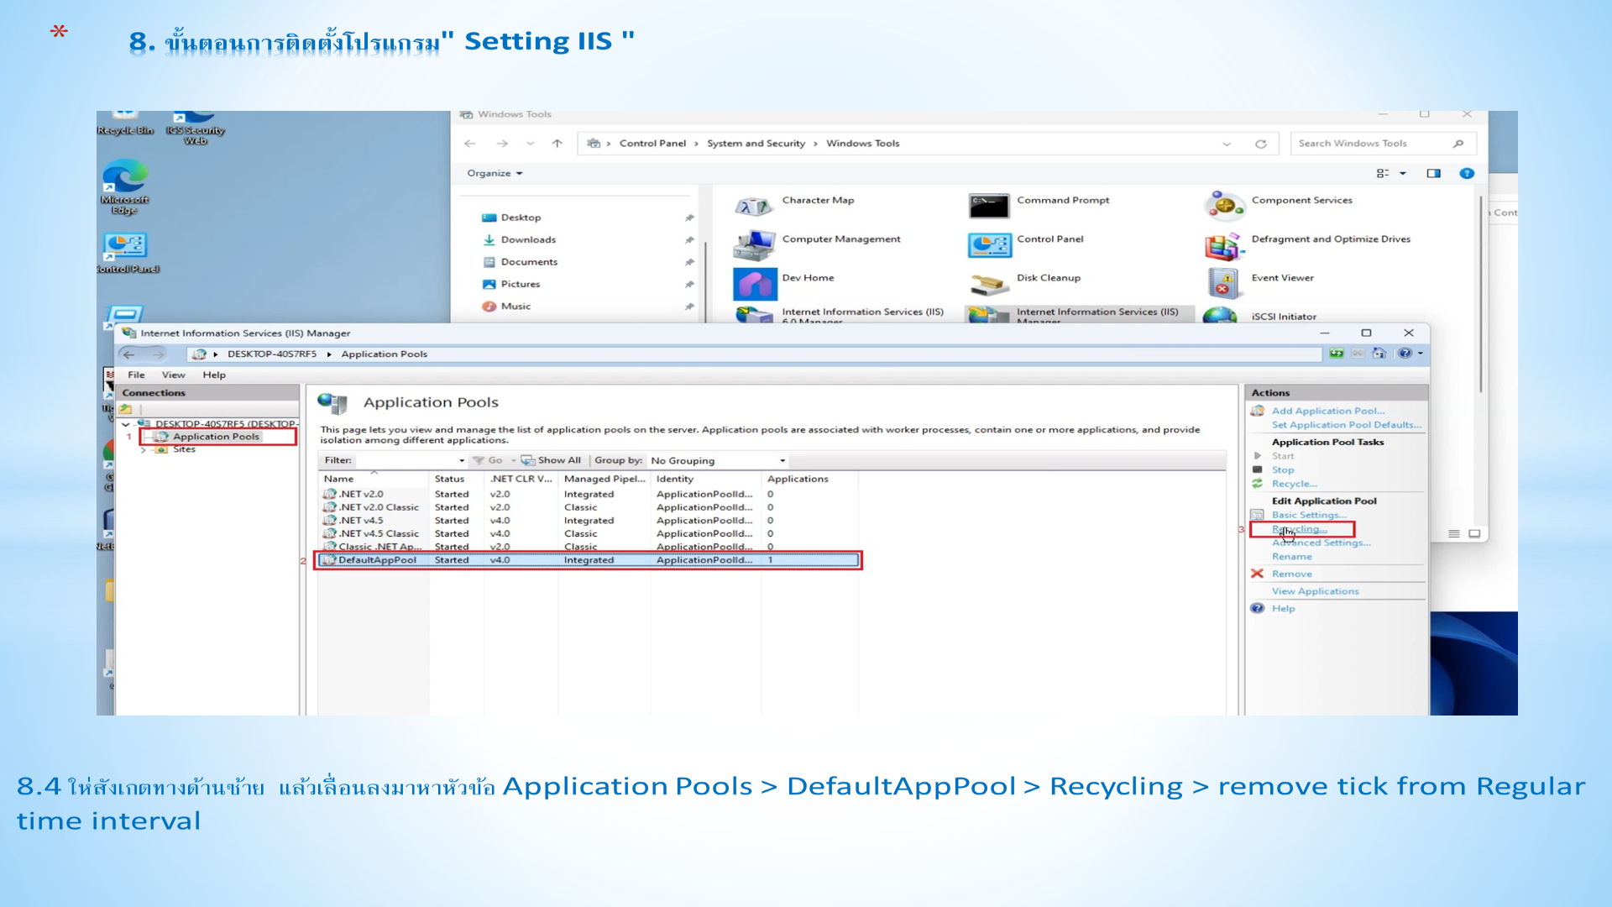Image resolution: width=1612 pixels, height=907 pixels.
Task: Click Add Application Pool link
Action: point(1327,411)
